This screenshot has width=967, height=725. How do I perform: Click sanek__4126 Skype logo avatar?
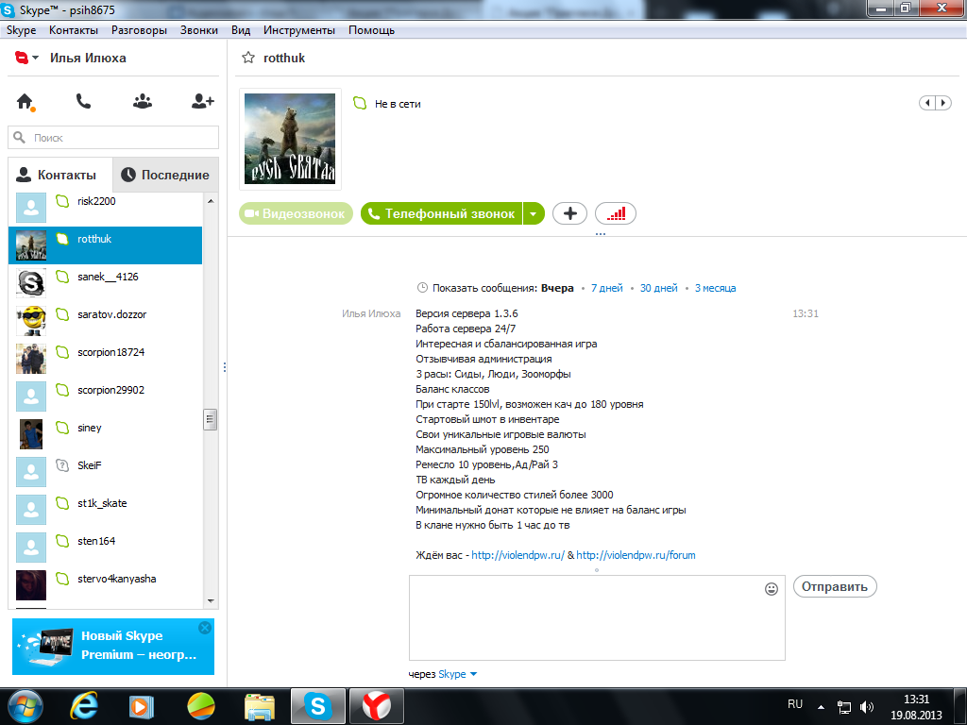click(x=31, y=283)
